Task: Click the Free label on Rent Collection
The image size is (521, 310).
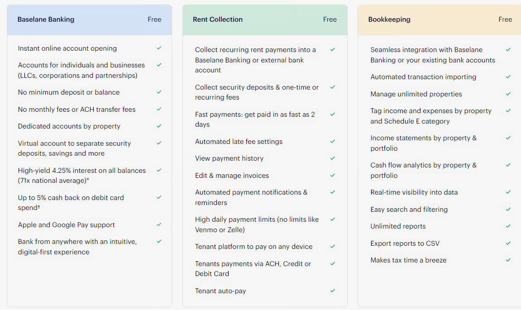Action: click(x=330, y=19)
